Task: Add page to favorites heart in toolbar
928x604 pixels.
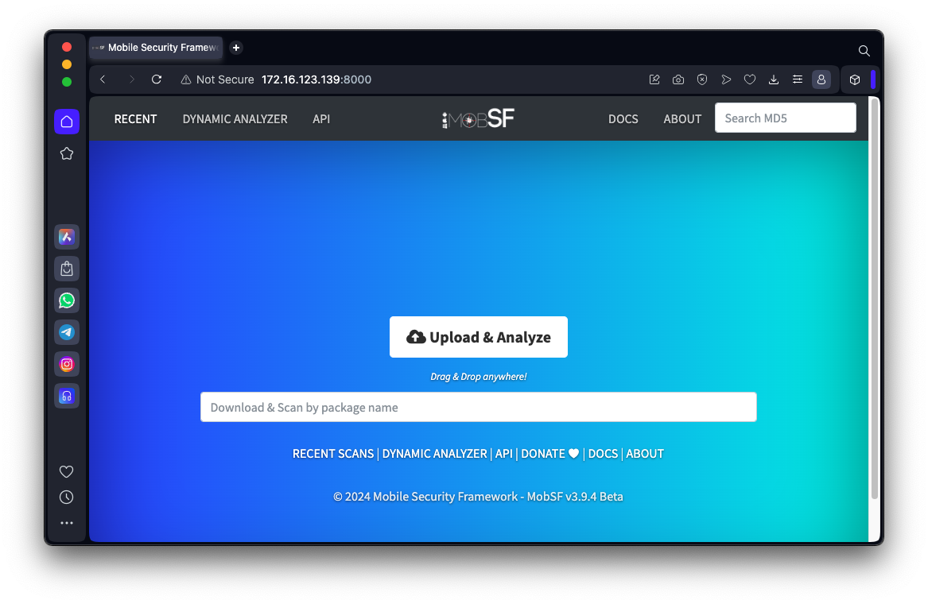Action: 750,79
